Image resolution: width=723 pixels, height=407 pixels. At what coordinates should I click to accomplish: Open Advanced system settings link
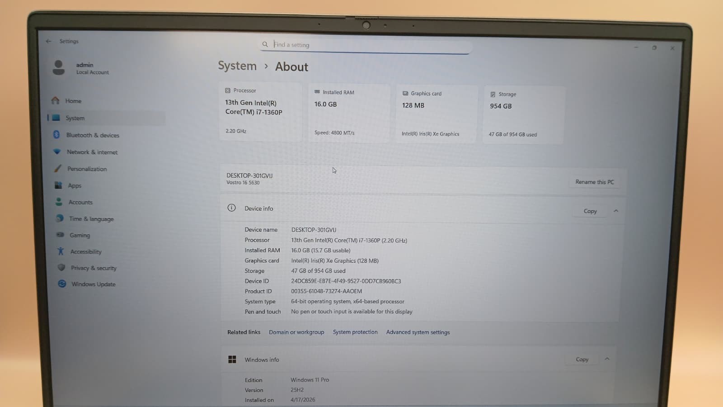click(x=418, y=332)
